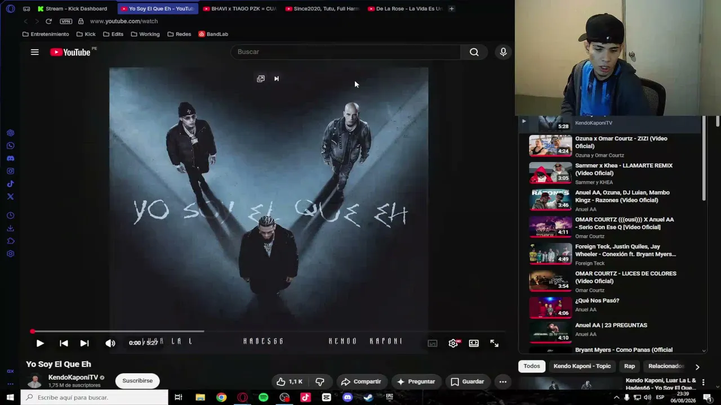
Task: Focus the Buscar search field
Action: coord(346,52)
